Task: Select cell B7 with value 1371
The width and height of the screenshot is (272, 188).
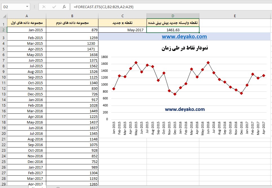Action: click(x=72, y=60)
